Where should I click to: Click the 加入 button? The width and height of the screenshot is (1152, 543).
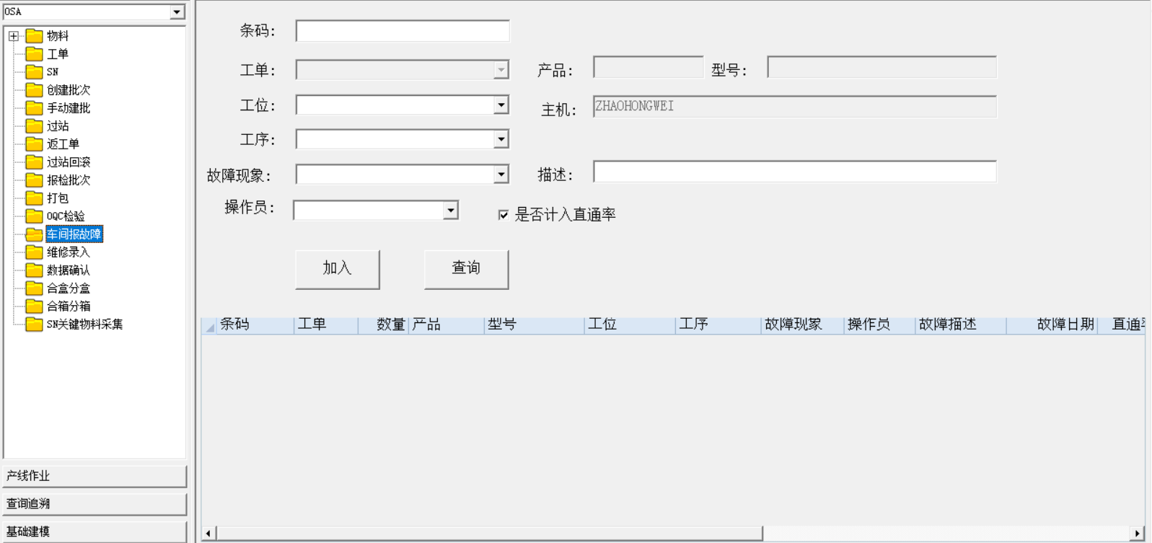(337, 269)
